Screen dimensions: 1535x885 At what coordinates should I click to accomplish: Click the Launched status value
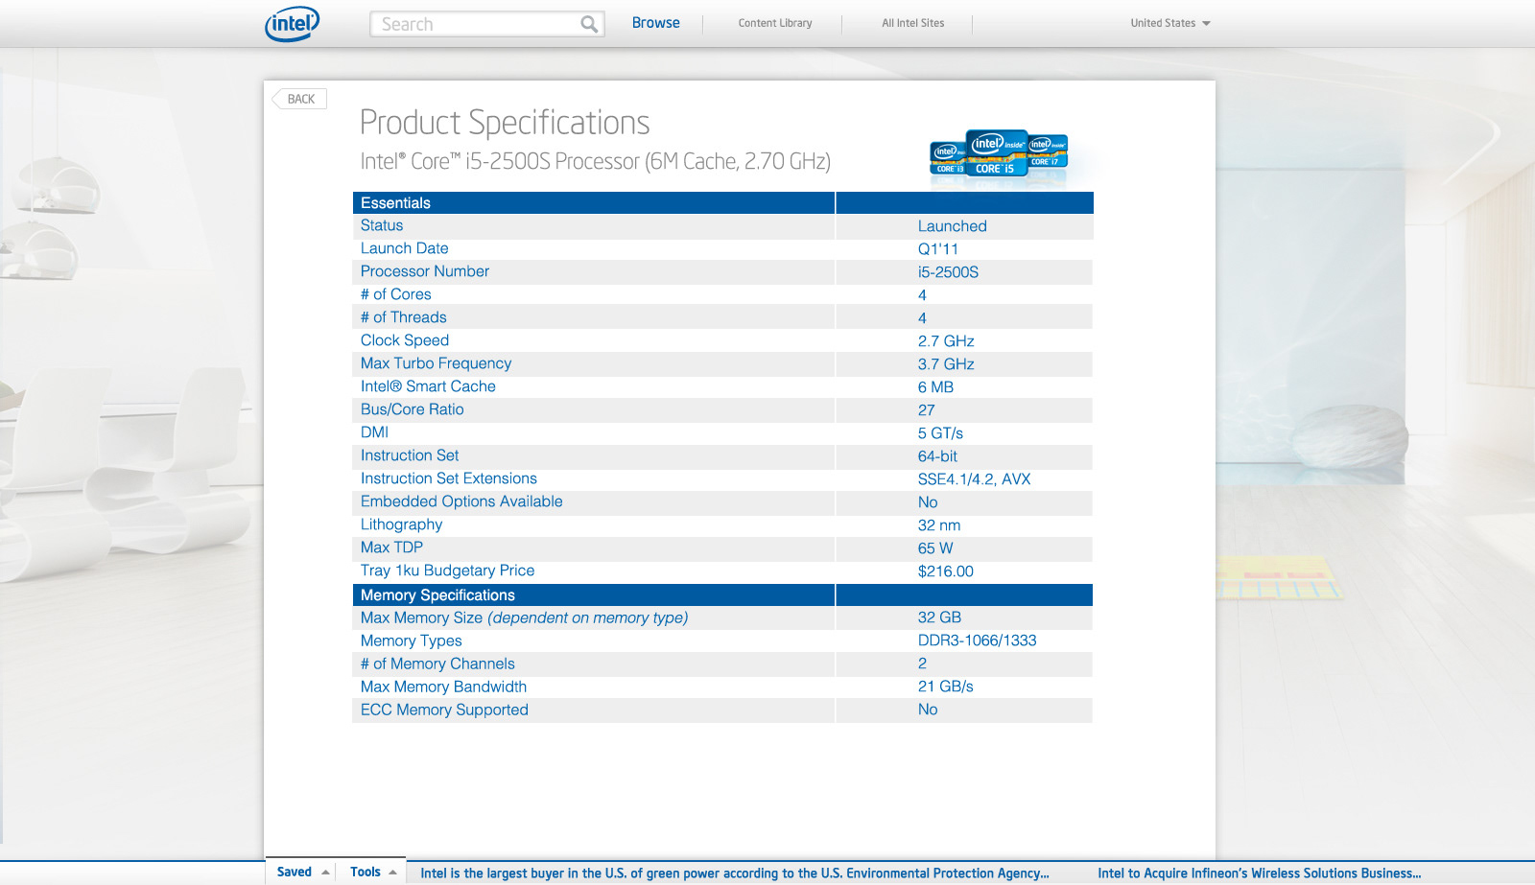tap(953, 226)
